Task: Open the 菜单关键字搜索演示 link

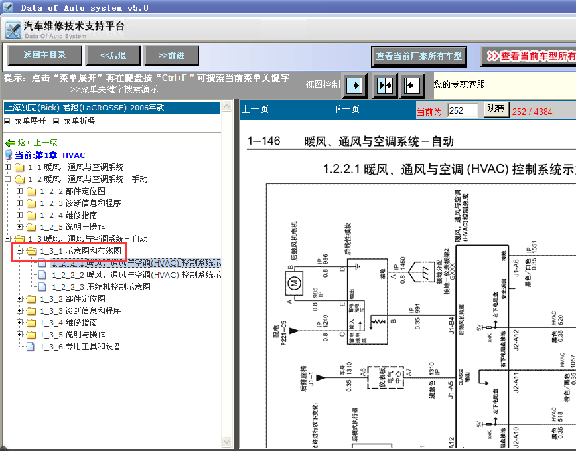Action: (114, 89)
